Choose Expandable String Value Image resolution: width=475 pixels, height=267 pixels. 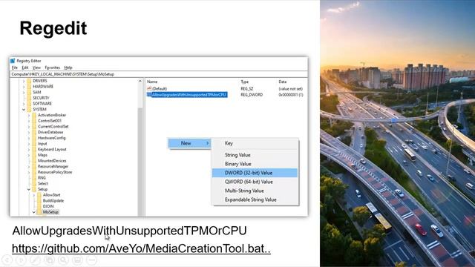coord(255,200)
